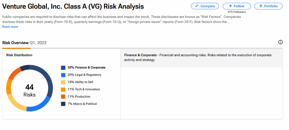Click the Ability to Sell yellow swatch
289x130 pixels.
63,82
